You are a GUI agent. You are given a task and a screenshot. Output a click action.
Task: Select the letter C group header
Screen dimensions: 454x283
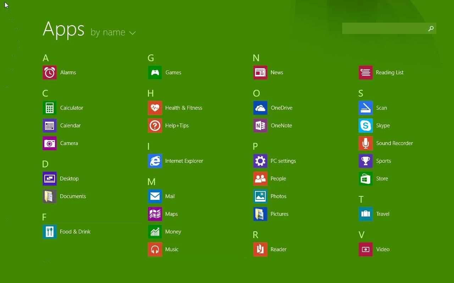point(45,93)
